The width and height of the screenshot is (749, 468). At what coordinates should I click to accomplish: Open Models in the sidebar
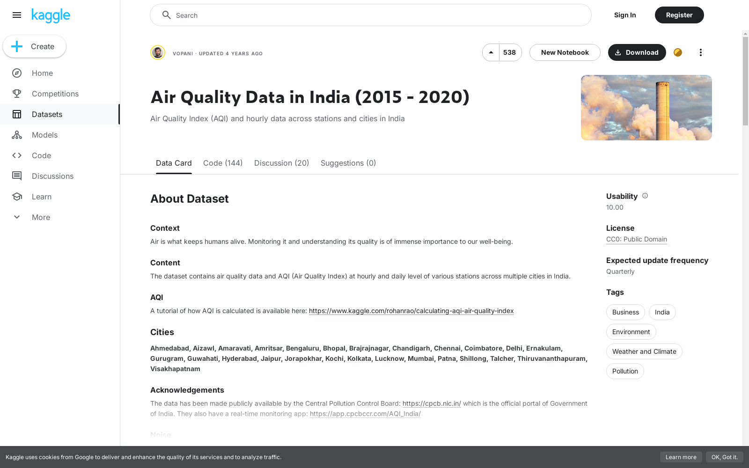[x=60, y=135]
